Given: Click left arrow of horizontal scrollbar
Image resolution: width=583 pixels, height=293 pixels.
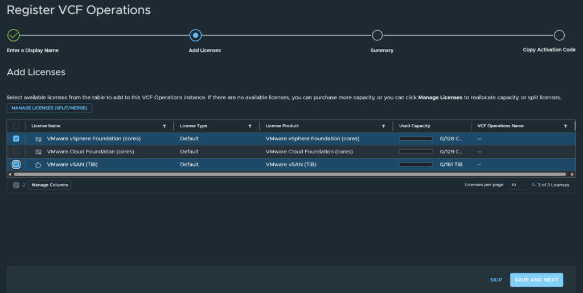Looking at the screenshot, I should [x=10, y=174].
